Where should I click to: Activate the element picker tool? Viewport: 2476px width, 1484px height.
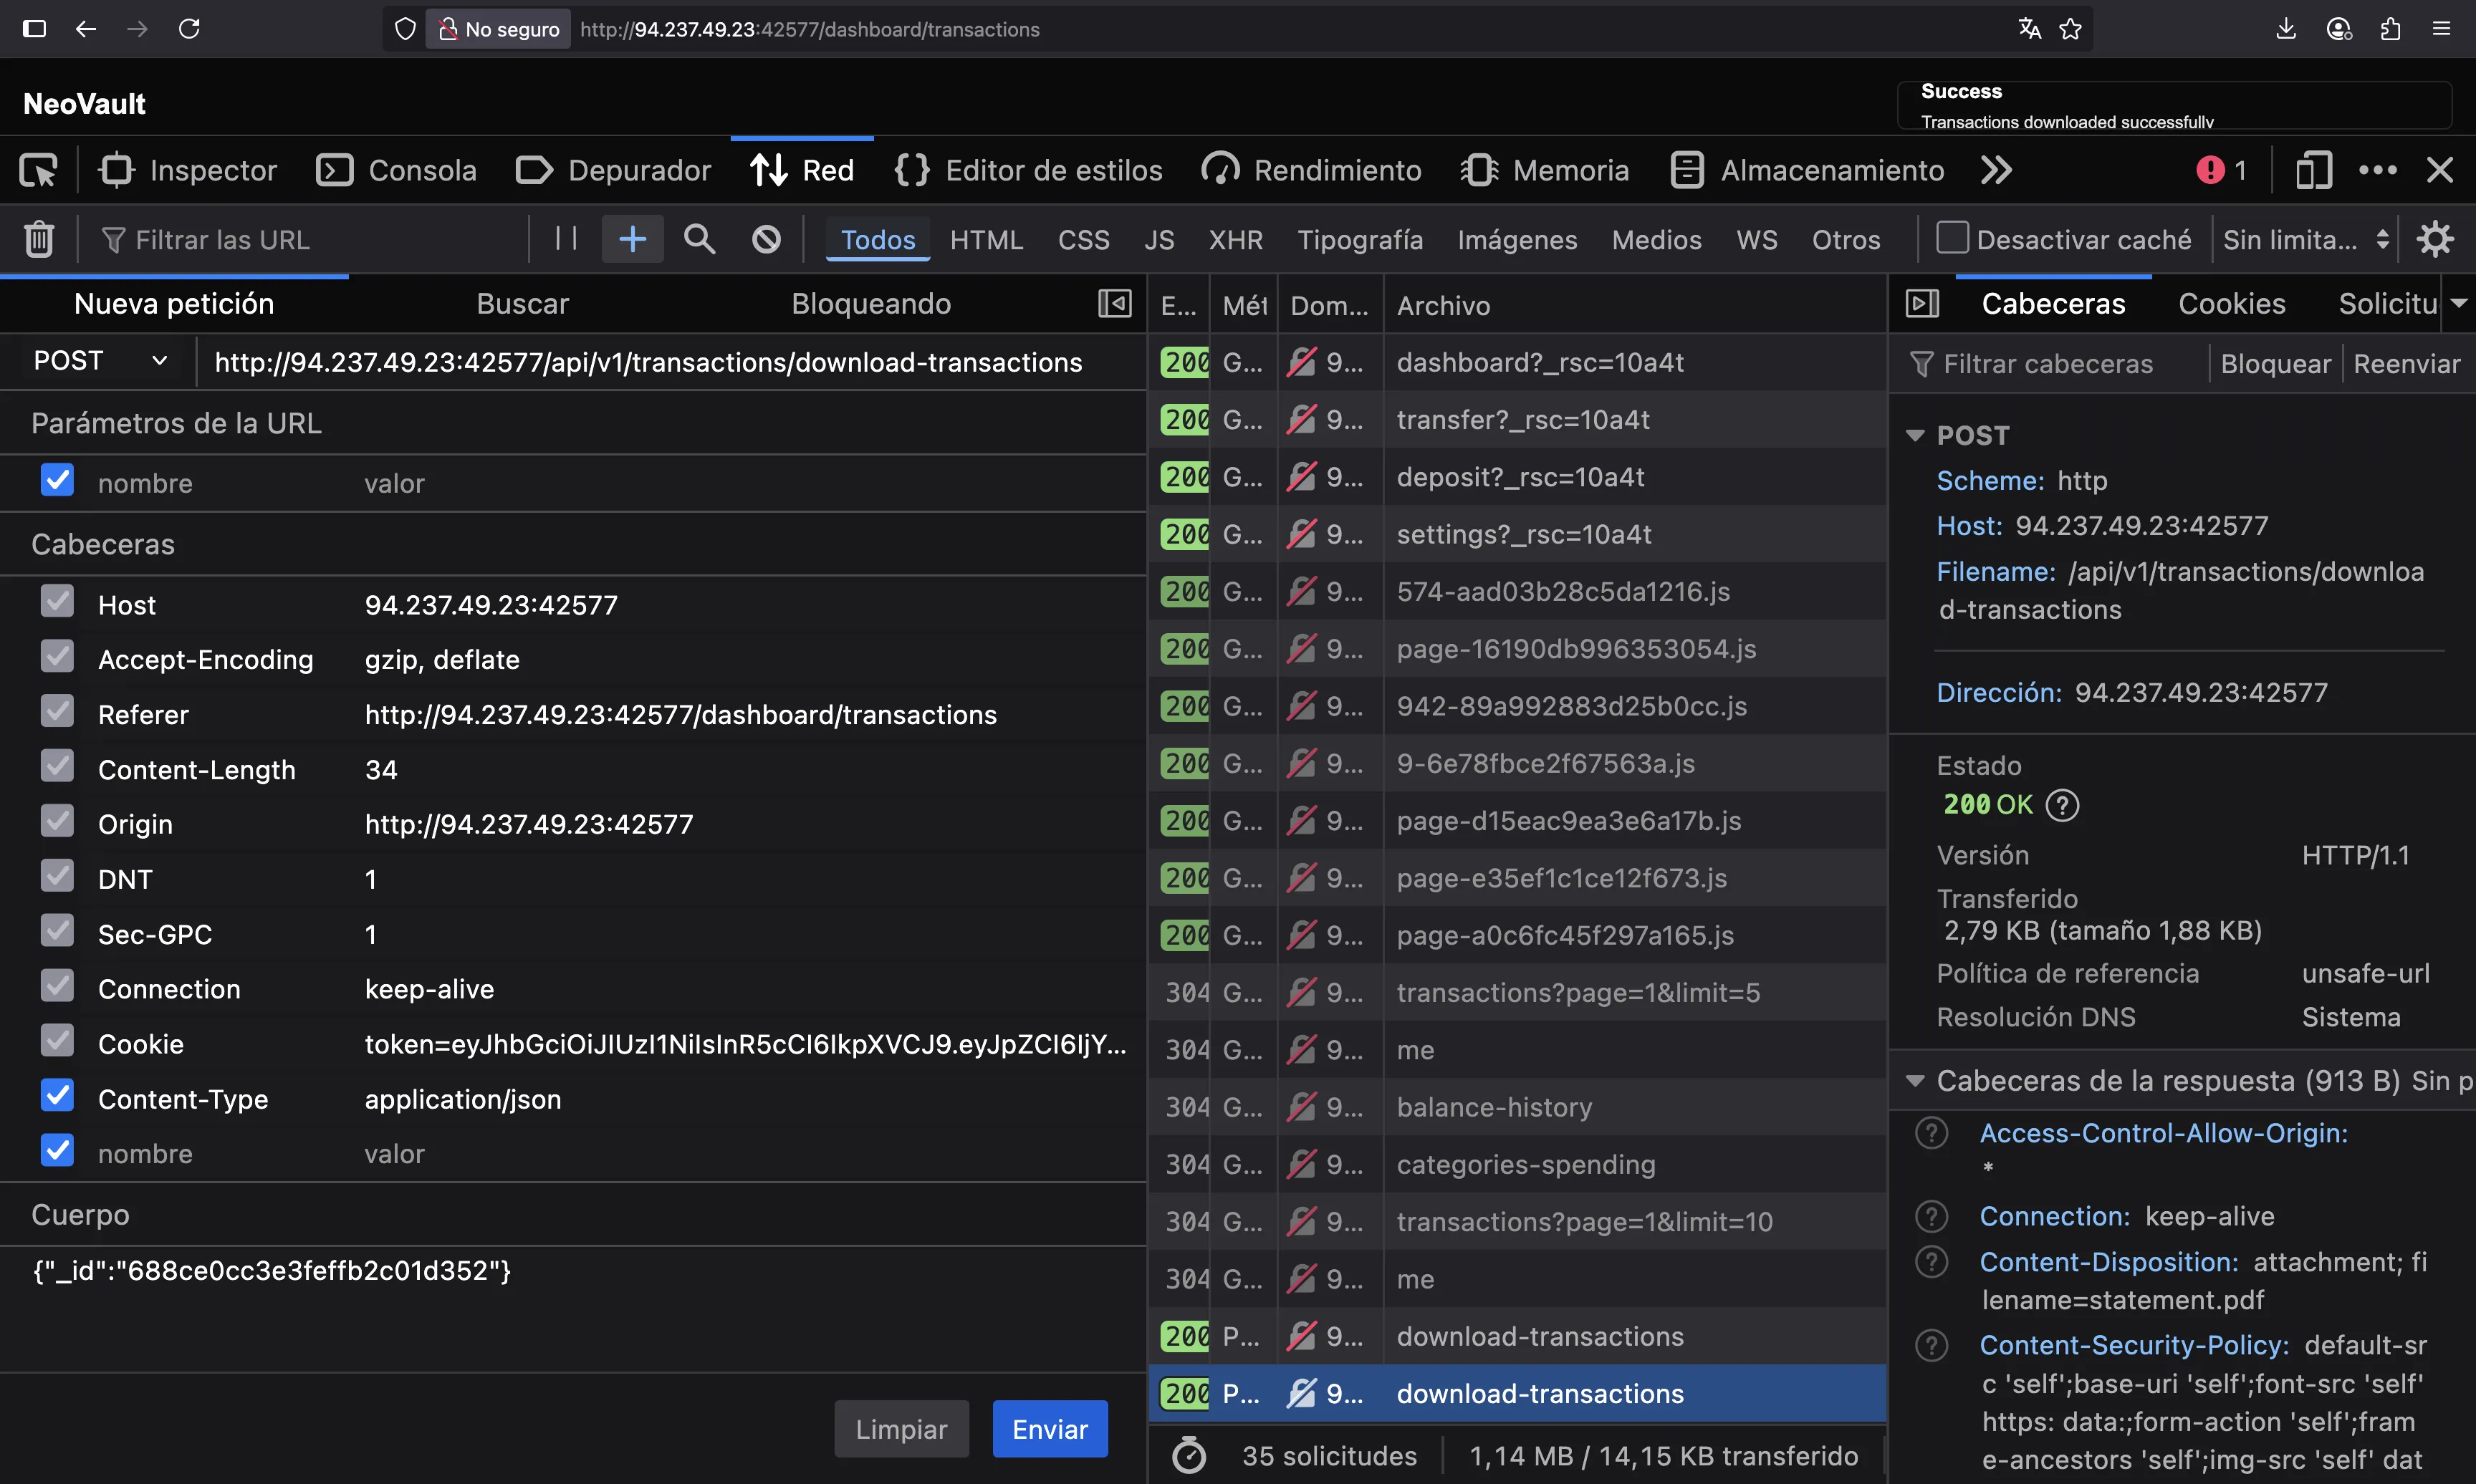click(x=39, y=171)
